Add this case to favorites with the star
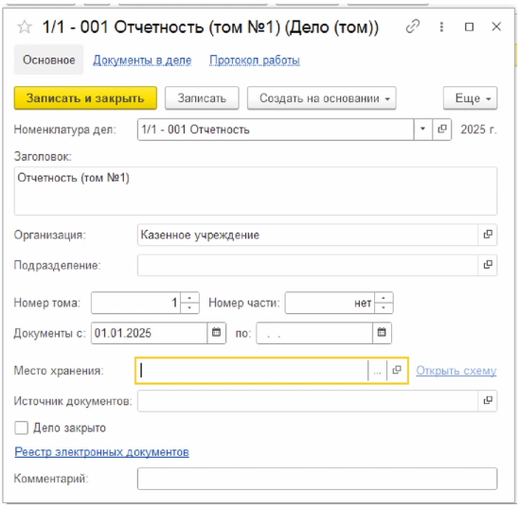Viewport: 518px width, 506px height. point(25,27)
